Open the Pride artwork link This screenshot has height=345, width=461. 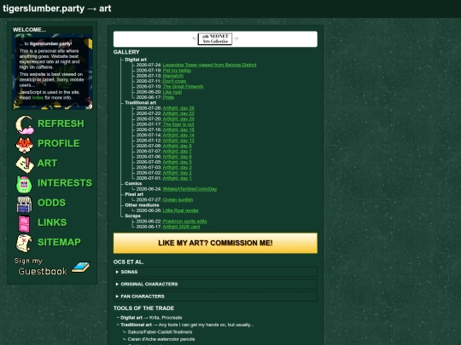click(168, 97)
